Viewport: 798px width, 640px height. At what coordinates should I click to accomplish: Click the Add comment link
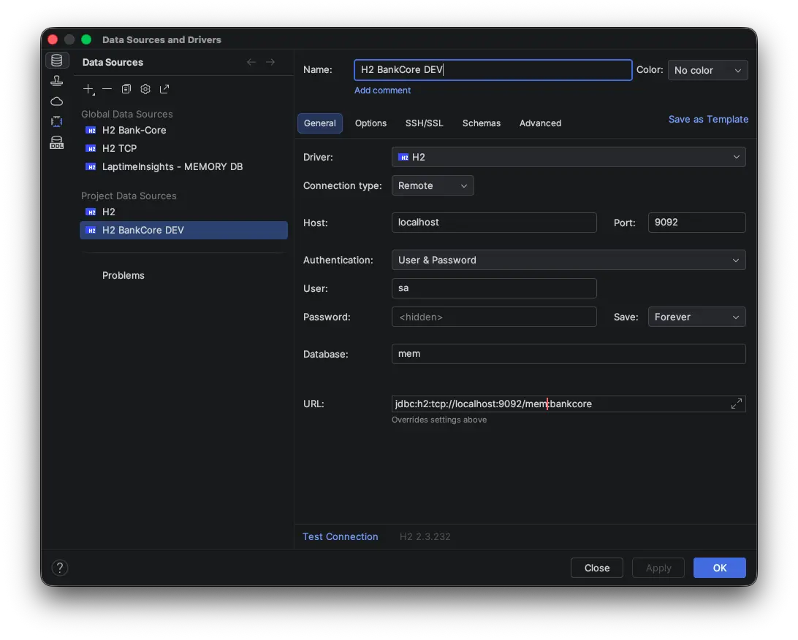pyautogui.click(x=382, y=90)
